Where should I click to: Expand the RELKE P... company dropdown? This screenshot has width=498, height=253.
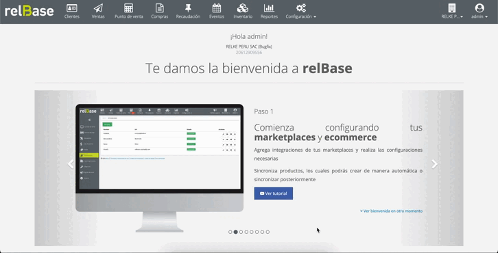click(x=452, y=17)
